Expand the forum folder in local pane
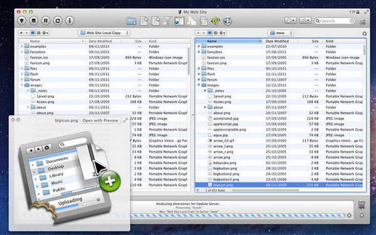The image size is (376, 235). point(22,80)
